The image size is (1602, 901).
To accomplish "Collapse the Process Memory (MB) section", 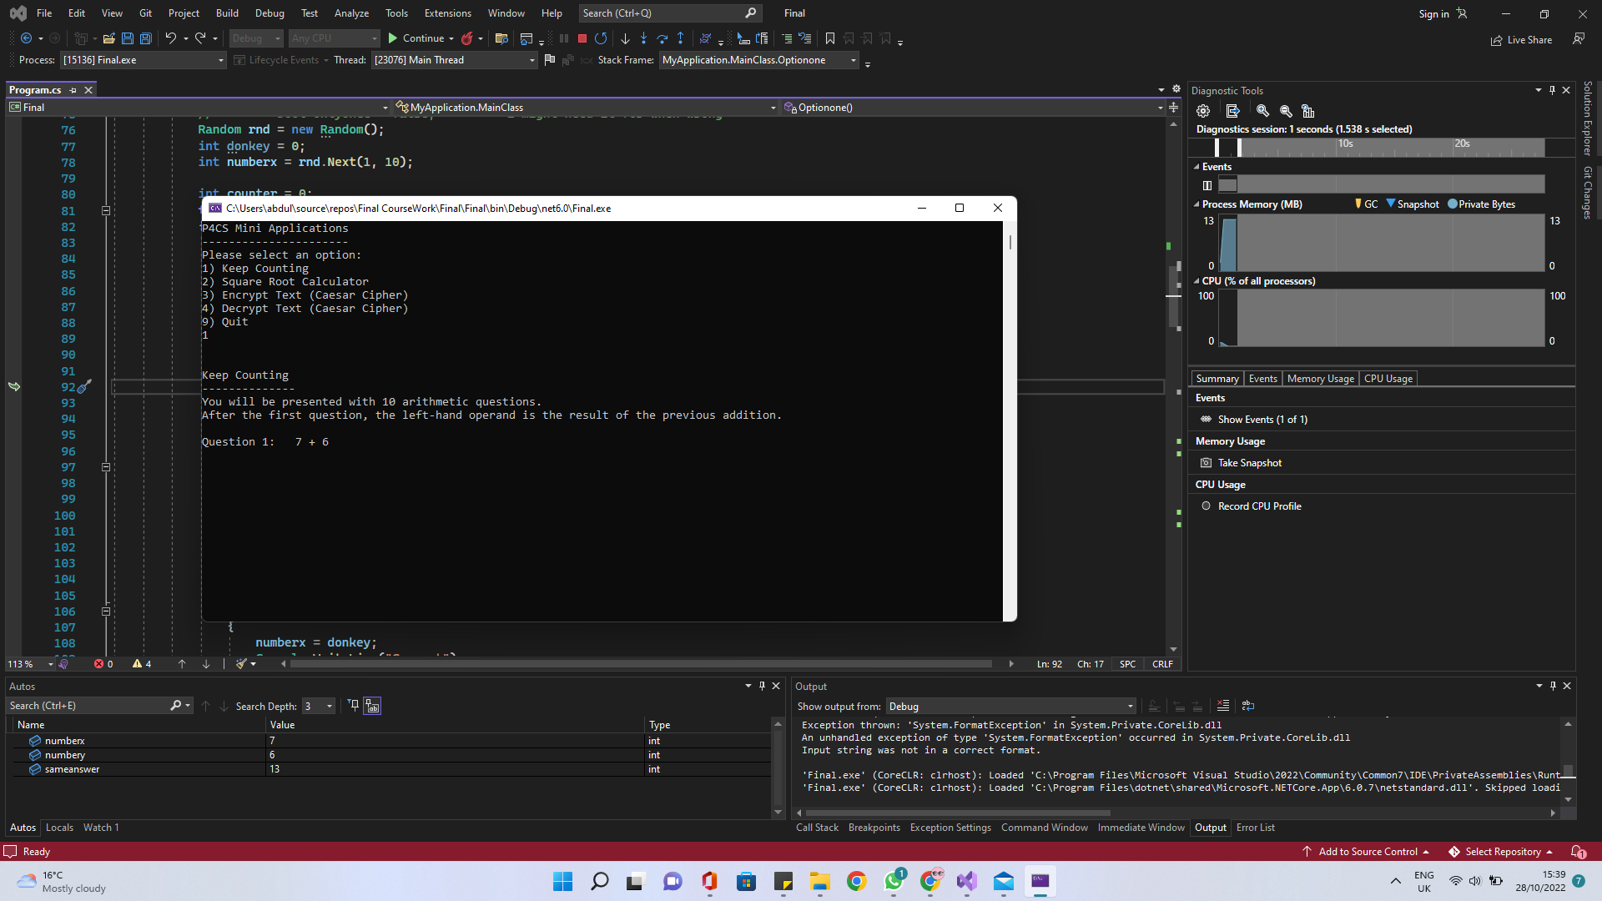I will [x=1196, y=204].
